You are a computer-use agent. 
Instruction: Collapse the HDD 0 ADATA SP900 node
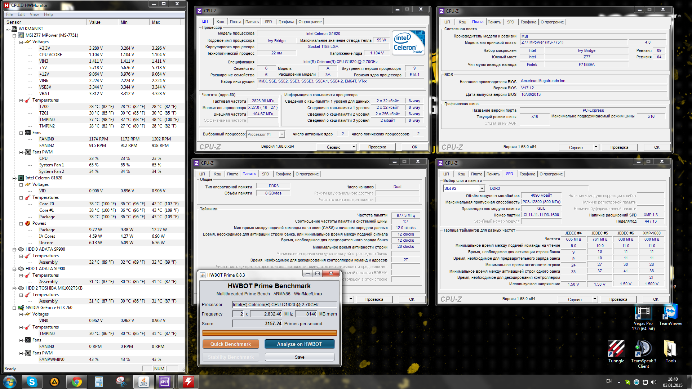click(14, 249)
